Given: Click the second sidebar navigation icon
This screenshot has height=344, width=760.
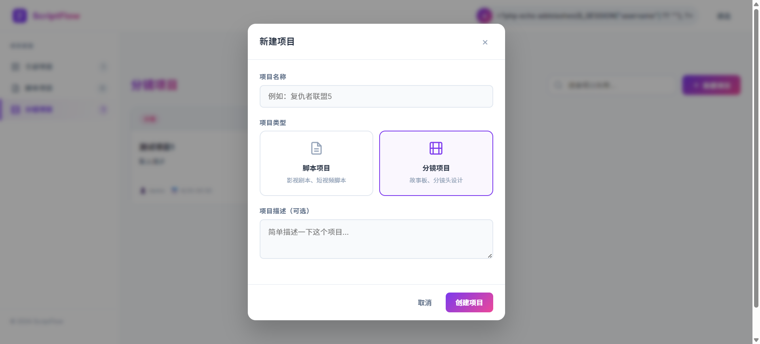Looking at the screenshot, I should click(15, 88).
